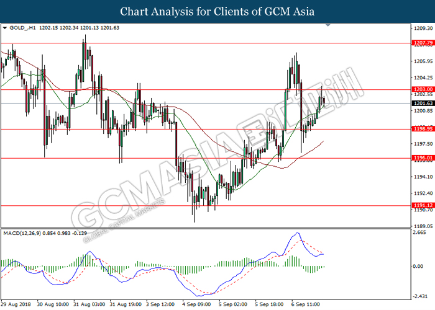
Task: Click the 1204.25 price scale value
Action: tap(423, 77)
